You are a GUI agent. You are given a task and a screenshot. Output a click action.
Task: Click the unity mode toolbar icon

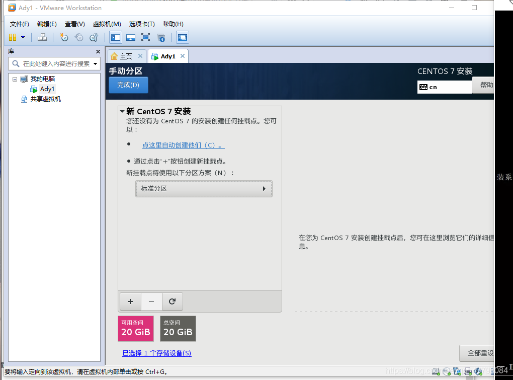160,37
